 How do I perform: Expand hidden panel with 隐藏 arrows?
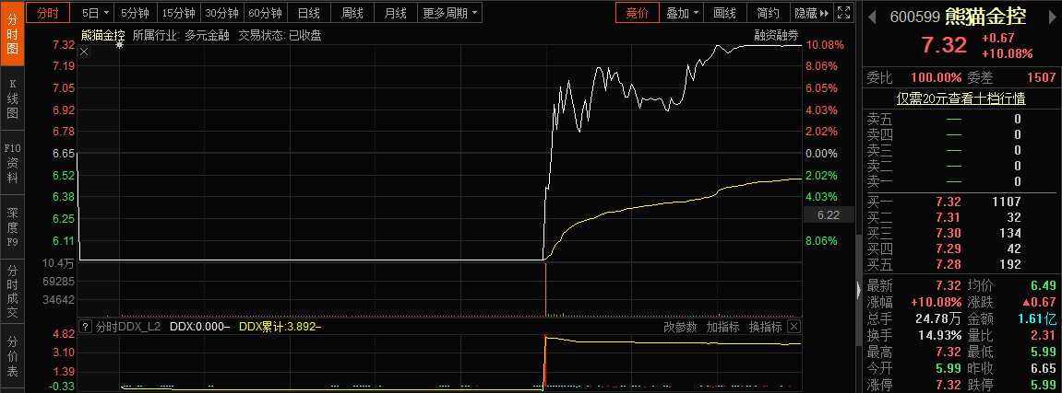(x=812, y=13)
